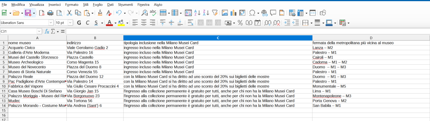Click the Clone Formatting paintbrush icon
This screenshot has width=430, height=121.
point(100,13)
